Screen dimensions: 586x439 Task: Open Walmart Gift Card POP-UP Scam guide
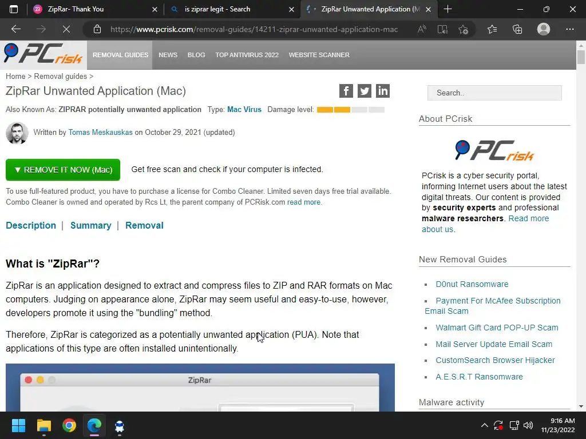click(x=497, y=328)
